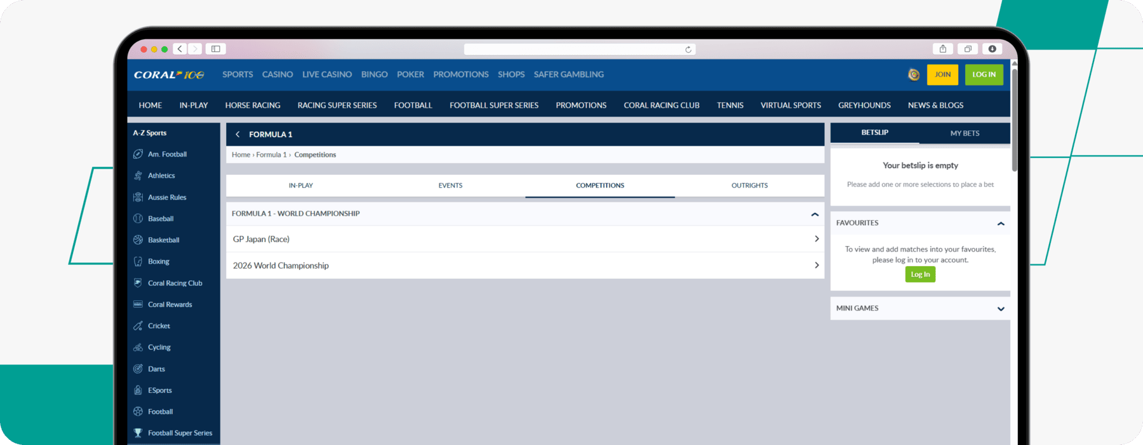Open the Am. Football sport icon
Viewport: 1143px width, 445px height.
[x=138, y=154]
